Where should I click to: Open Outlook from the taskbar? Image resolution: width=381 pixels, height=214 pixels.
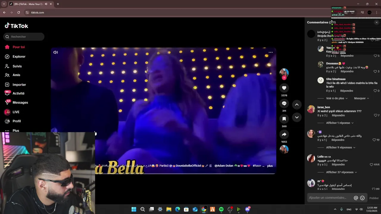[195, 209]
